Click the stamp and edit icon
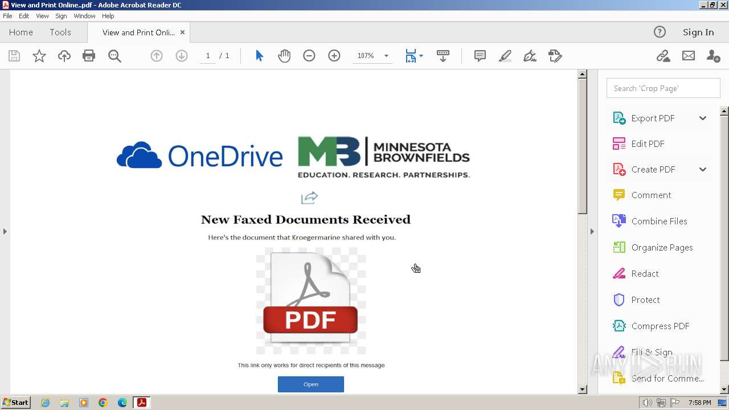The width and height of the screenshot is (729, 410). pyautogui.click(x=555, y=56)
